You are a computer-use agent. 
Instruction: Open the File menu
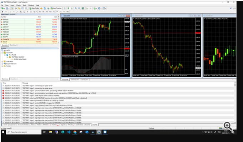(2, 5)
